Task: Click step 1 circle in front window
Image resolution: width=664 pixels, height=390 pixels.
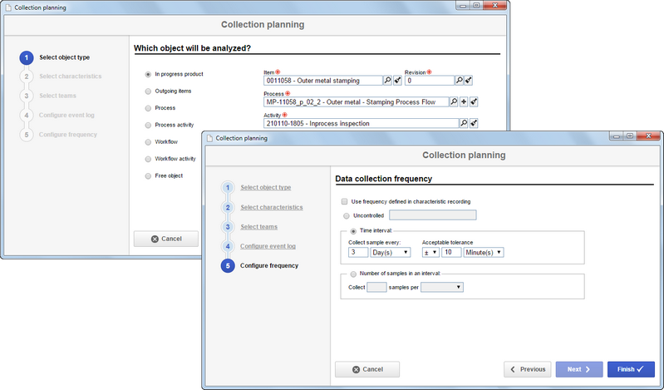Action: pyautogui.click(x=228, y=187)
